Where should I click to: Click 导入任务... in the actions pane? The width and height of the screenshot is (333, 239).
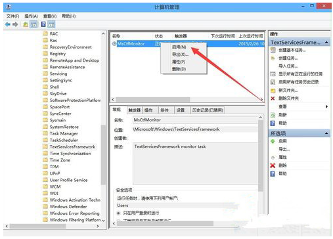[x=288, y=66]
